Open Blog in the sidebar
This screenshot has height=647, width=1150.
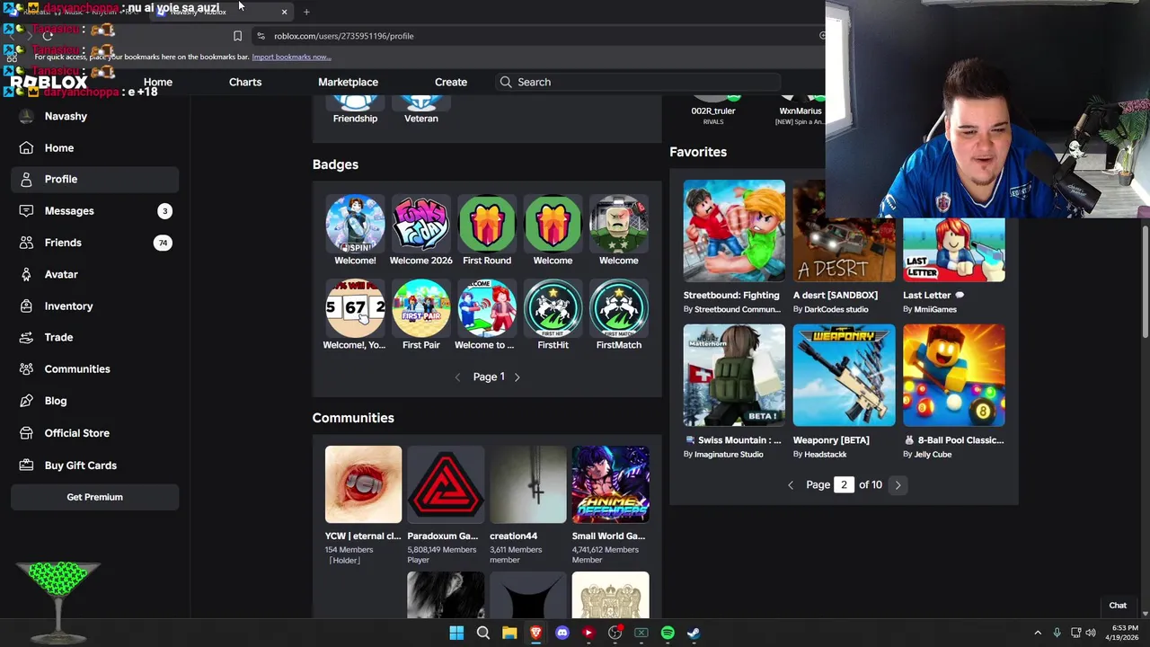(95, 401)
